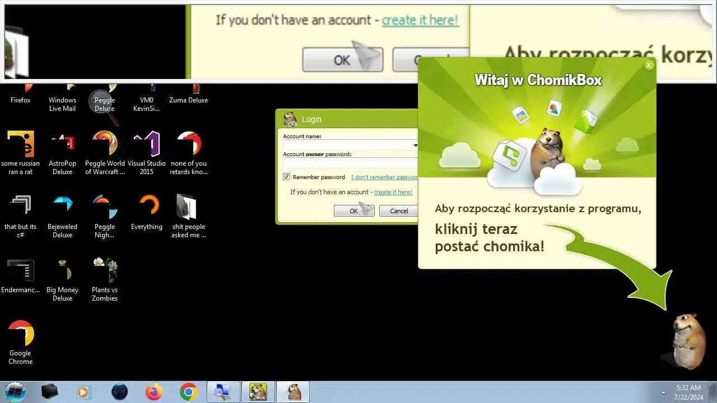Image resolution: width=717 pixels, height=403 pixels.
Task: Expand the Account name dropdown arrow
Action: point(415,145)
